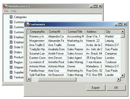The height and width of the screenshot is (99, 130).
Task: Click the horizontal scrollbar left arrow
Action: (x=29, y=79)
